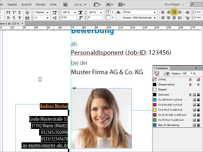
Task: Open Adobe Bridge via the Br icon
Action: [x=65, y=5]
